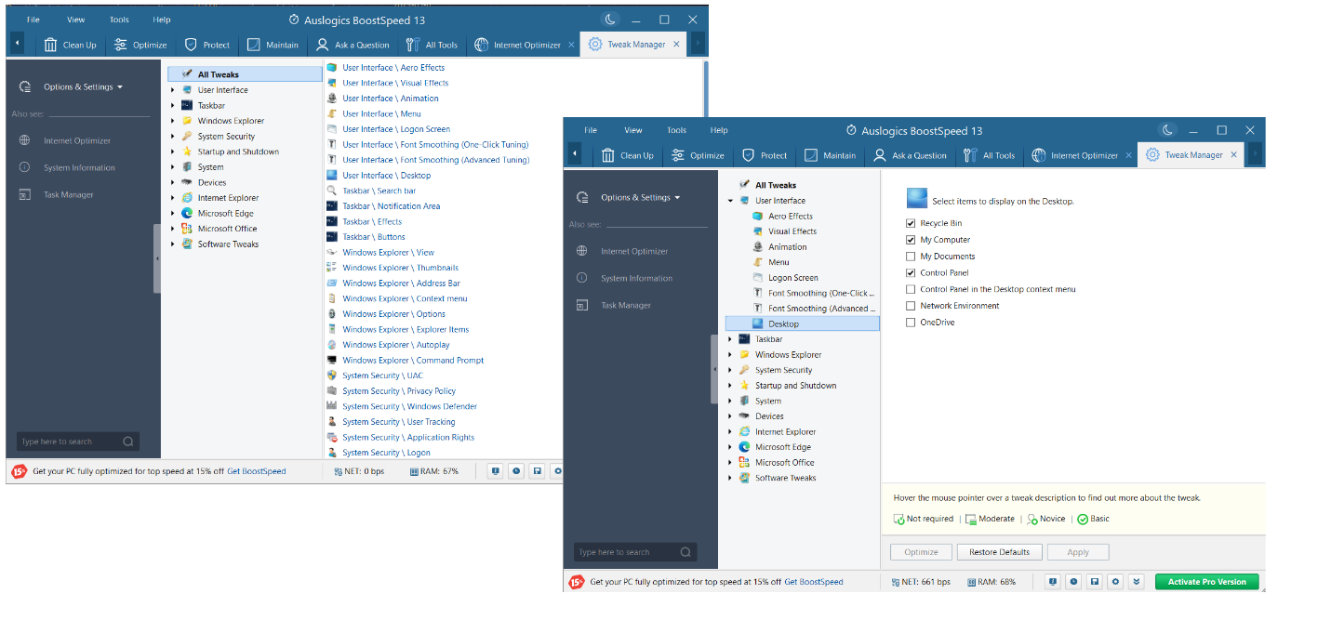Collapse User Interface node in front window tree
The image size is (1331, 620).
tap(730, 201)
